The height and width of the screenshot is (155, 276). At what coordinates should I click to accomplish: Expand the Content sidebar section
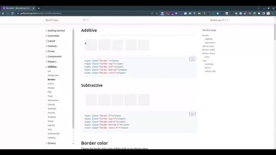pos(51,46)
